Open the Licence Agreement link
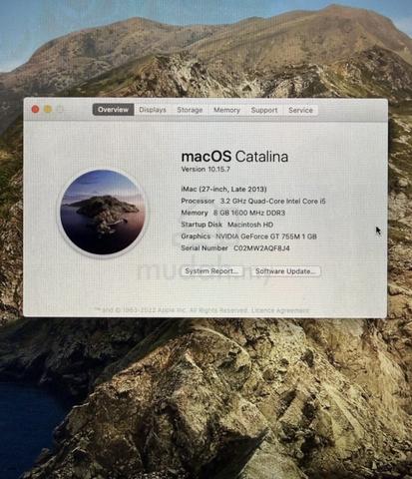This screenshot has width=412, height=479. (x=280, y=310)
